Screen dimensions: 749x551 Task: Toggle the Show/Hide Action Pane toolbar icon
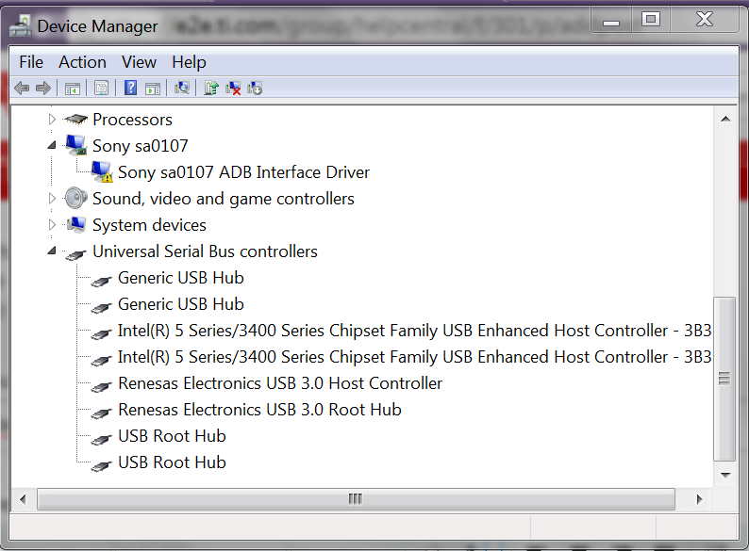coord(153,89)
